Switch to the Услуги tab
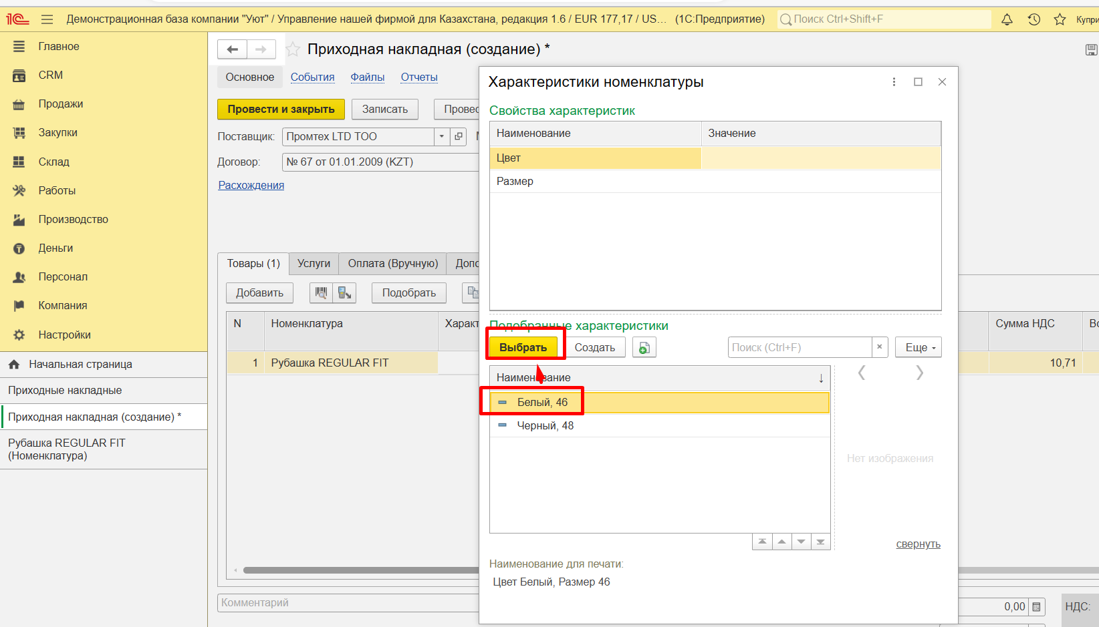The height and width of the screenshot is (627, 1099). point(314,264)
